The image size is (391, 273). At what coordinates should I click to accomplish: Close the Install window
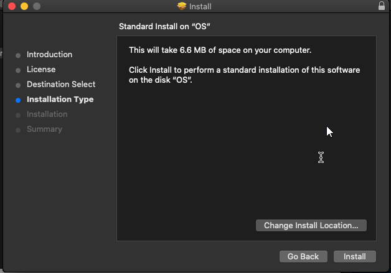tap(12, 6)
